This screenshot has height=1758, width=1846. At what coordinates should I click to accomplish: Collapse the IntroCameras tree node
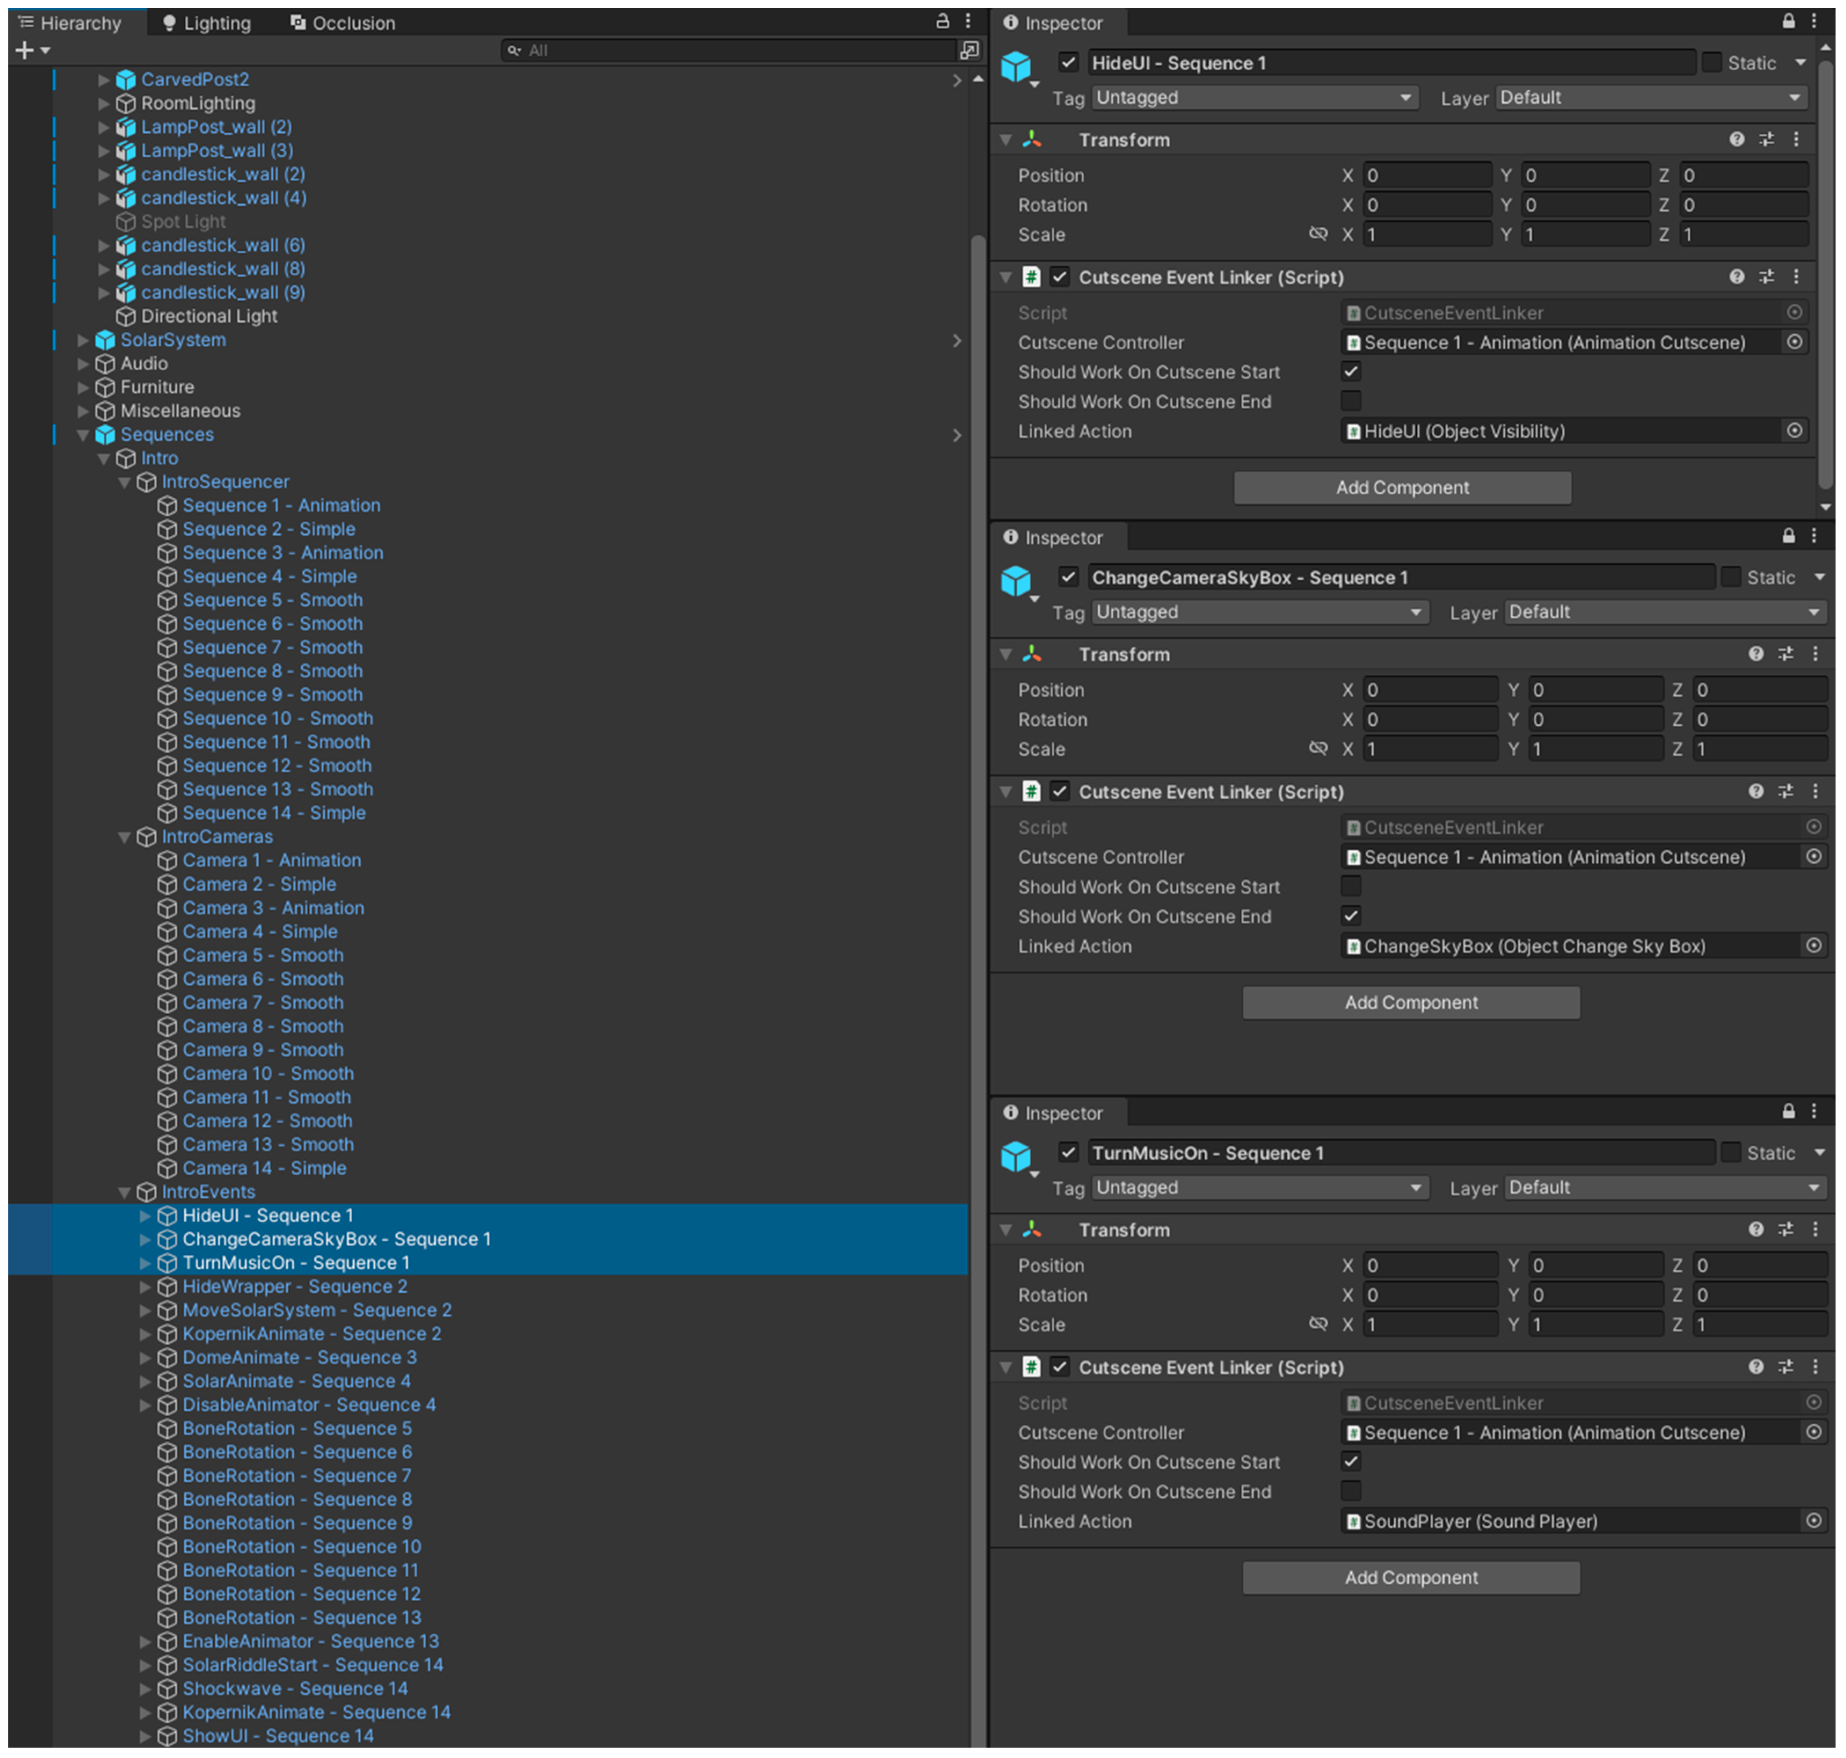124,837
